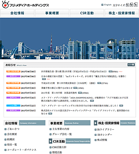This screenshot has width=139, height=154.
Task: Open the ASIA SHOPPING KING news item
Action: pos(84,99)
